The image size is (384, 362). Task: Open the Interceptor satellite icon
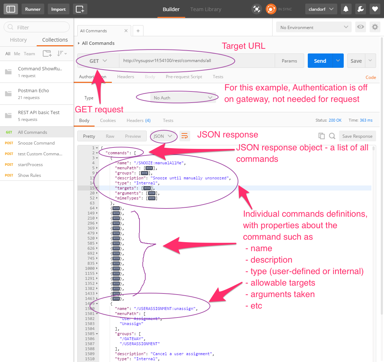256,9
